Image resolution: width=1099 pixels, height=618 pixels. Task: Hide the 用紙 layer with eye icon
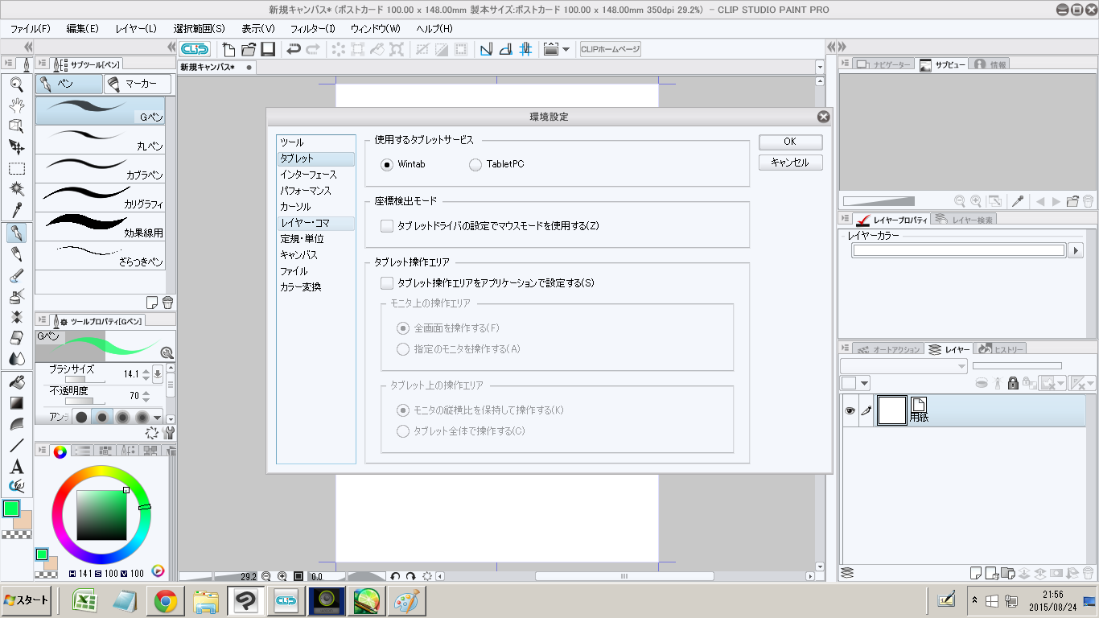[x=850, y=410]
